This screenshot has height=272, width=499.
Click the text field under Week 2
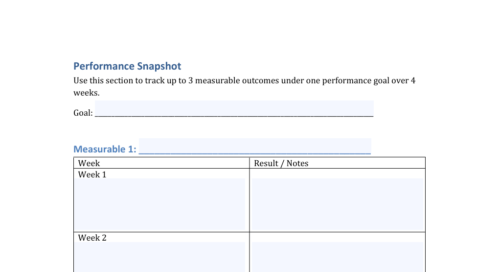tap(159, 257)
